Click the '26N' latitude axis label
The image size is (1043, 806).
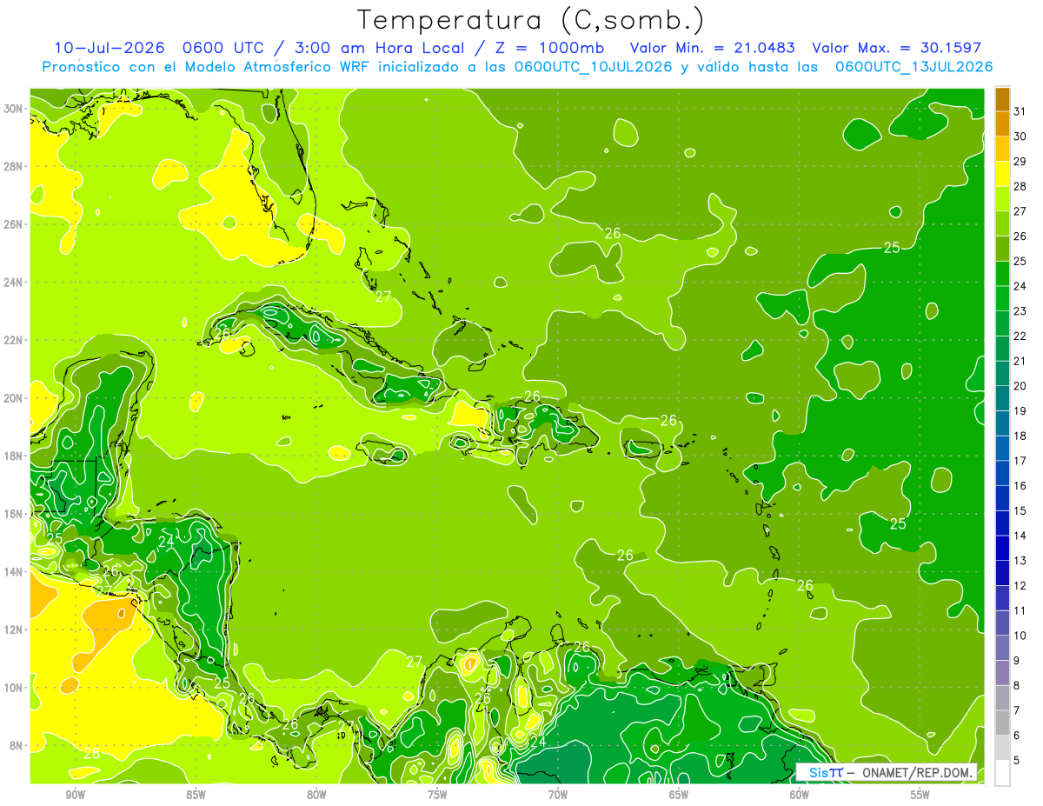15,224
